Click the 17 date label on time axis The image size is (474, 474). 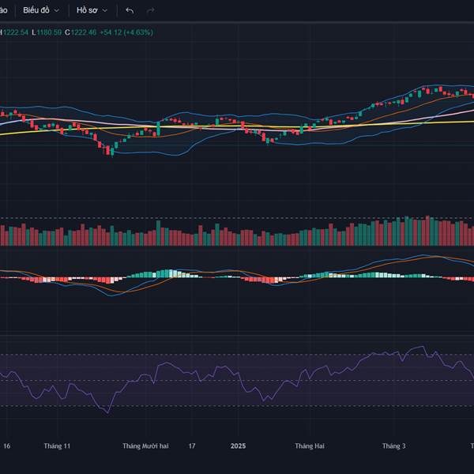click(x=192, y=446)
